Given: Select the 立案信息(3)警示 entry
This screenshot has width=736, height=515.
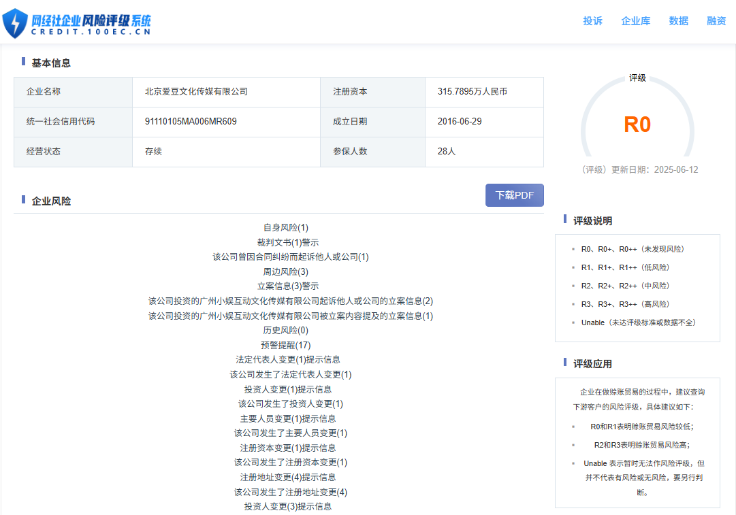Looking at the screenshot, I should (287, 286).
